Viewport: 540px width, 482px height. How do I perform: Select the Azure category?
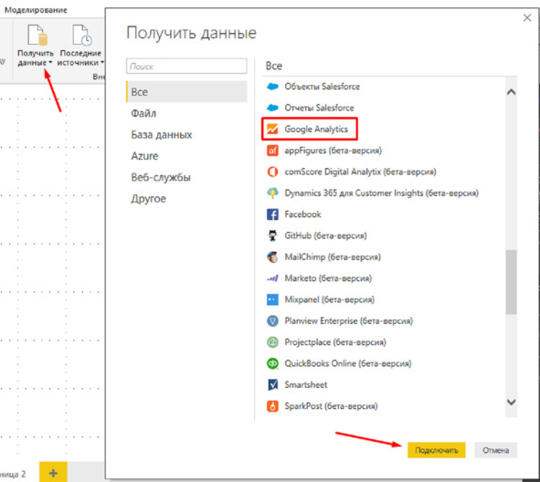point(144,156)
